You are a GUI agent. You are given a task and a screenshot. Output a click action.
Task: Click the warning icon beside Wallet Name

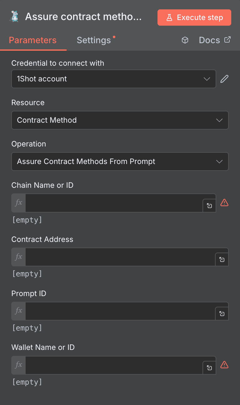(224, 365)
